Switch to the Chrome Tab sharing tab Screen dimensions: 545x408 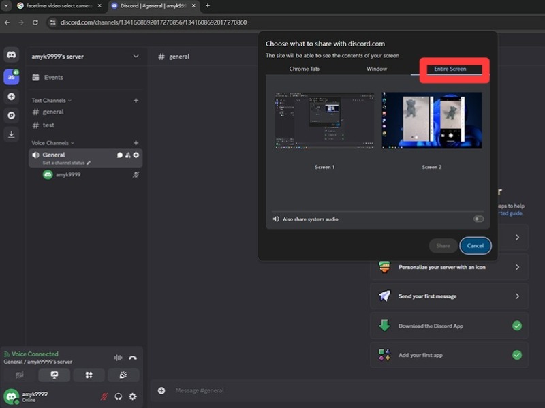(304, 69)
